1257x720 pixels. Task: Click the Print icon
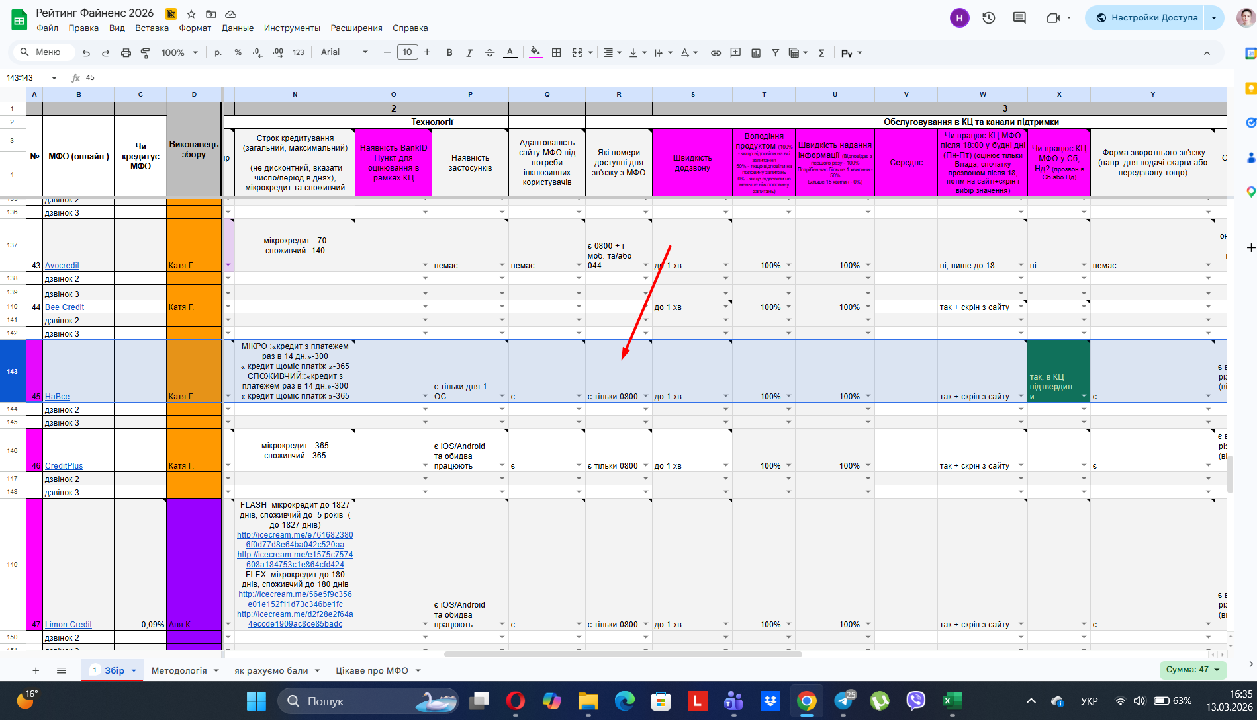(x=126, y=53)
